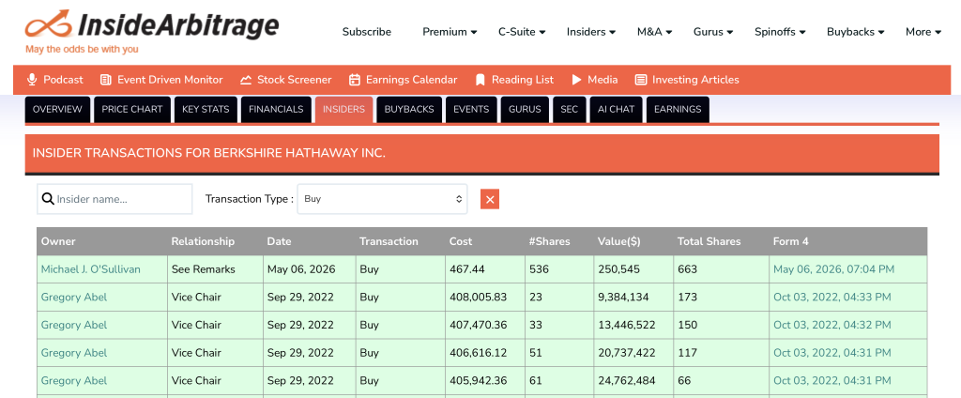Open the InsideArbitrage logo homepage
Viewport: 961px width, 398px height.
click(x=152, y=31)
